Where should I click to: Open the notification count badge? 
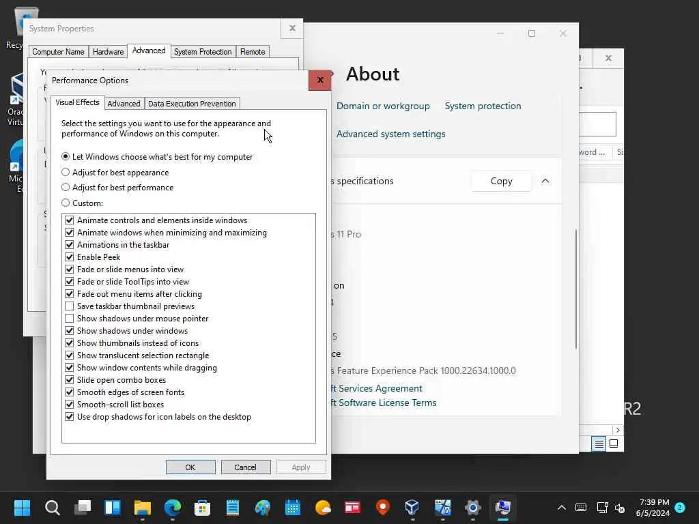[680, 508]
